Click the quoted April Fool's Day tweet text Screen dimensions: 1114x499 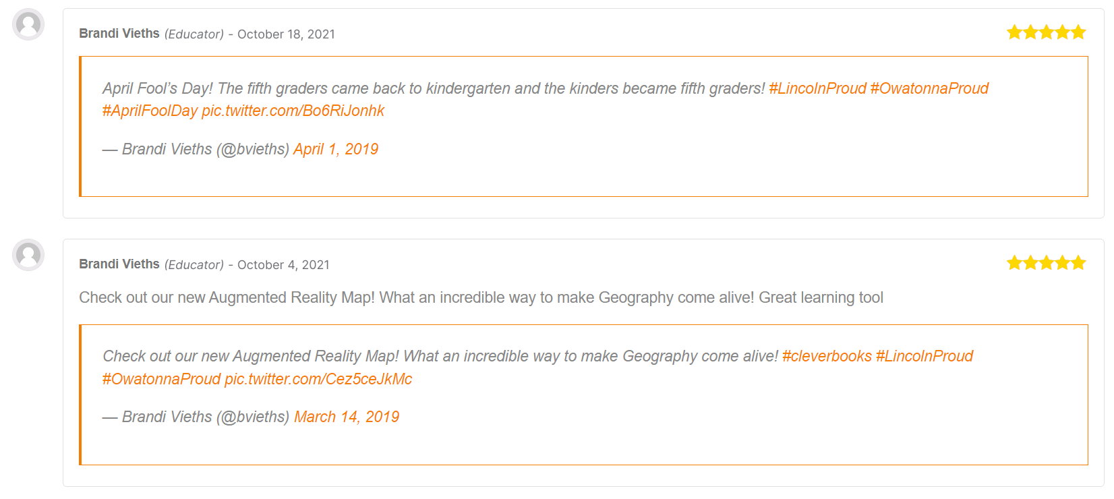(434, 88)
